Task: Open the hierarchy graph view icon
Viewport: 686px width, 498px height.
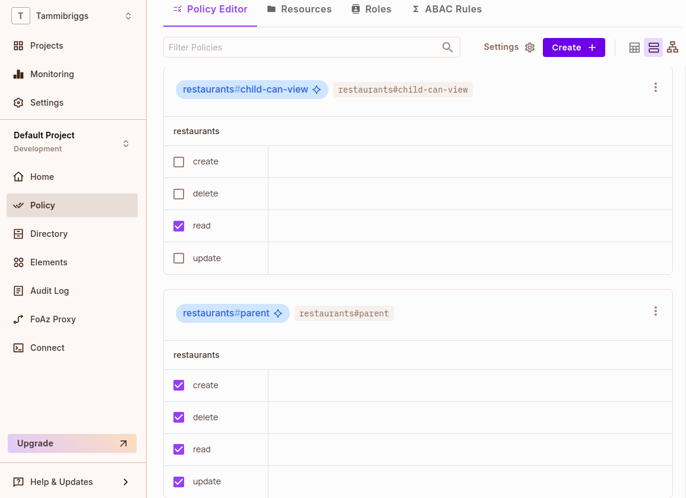Action: coord(672,47)
